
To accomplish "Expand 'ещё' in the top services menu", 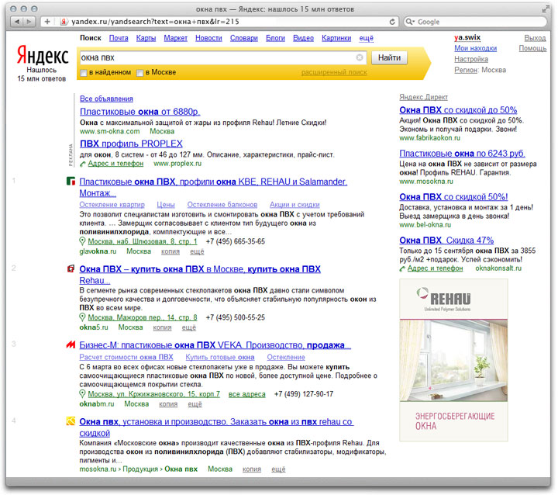I will click(366, 37).
